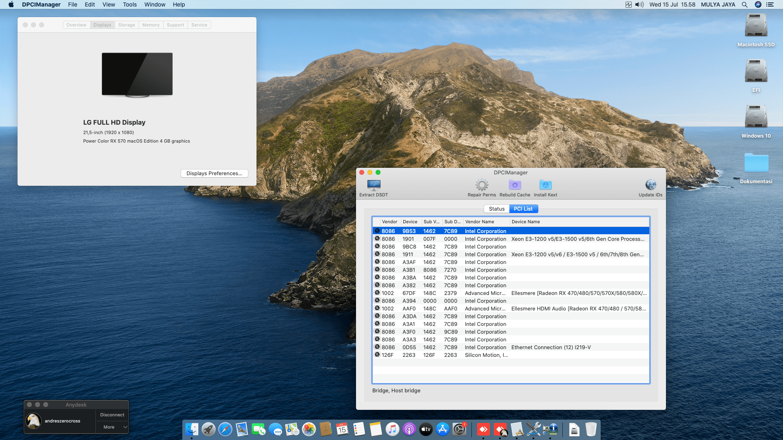The image size is (783, 440).
Task: Select the Ellesmere Radeon RX 470/480 row
Action: 511,293
